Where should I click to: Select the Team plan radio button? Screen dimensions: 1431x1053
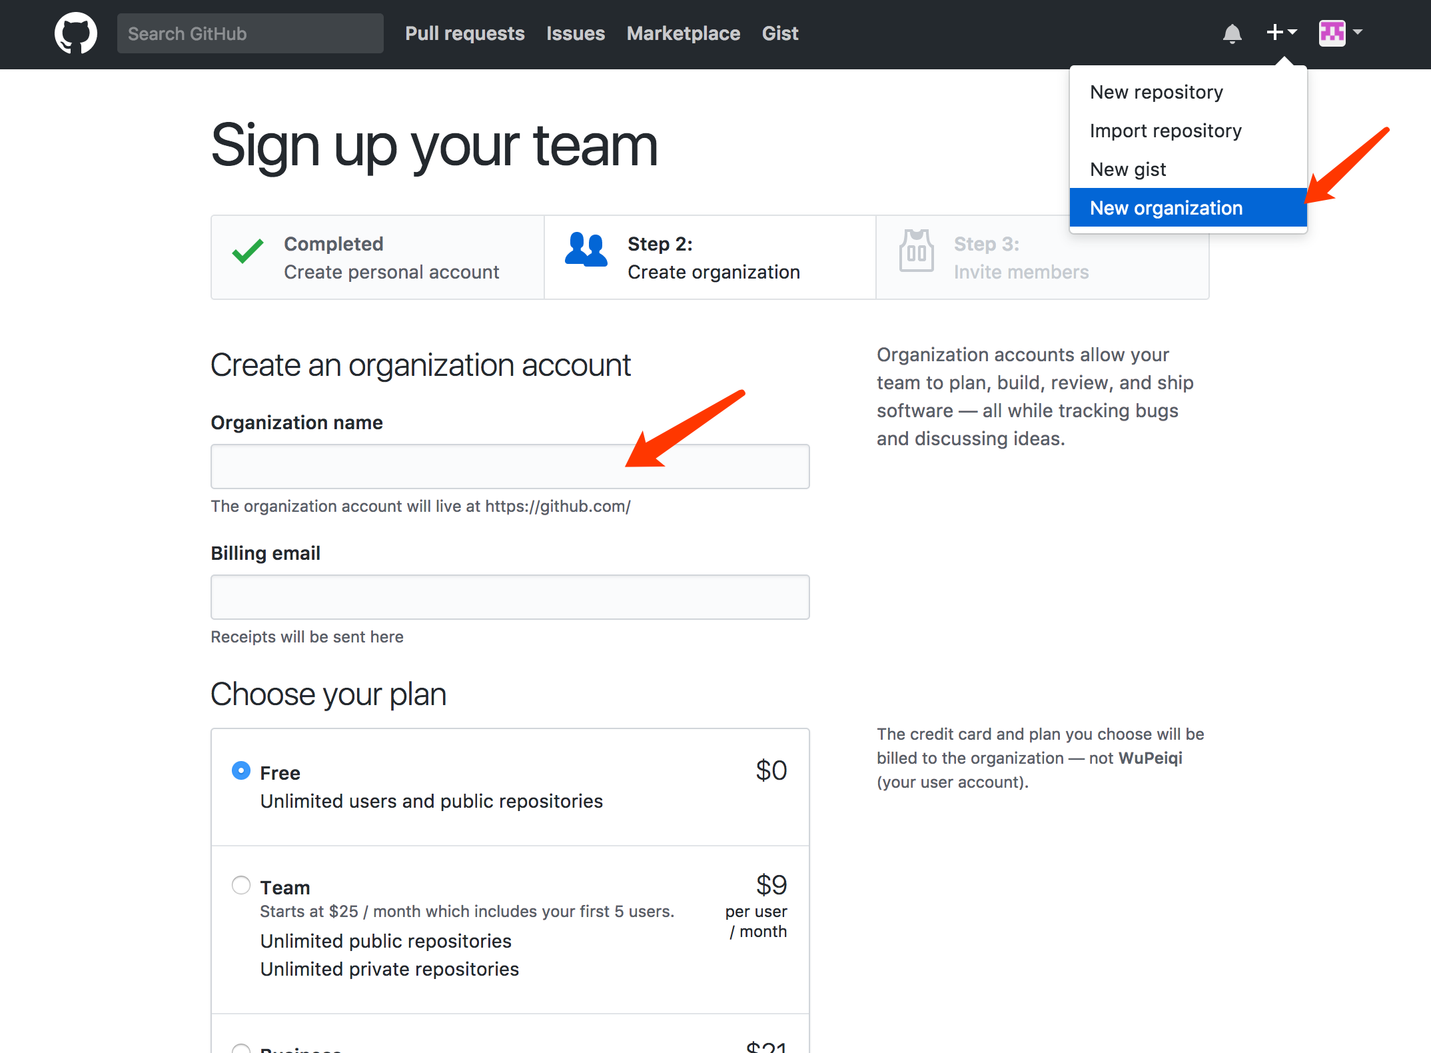241,885
